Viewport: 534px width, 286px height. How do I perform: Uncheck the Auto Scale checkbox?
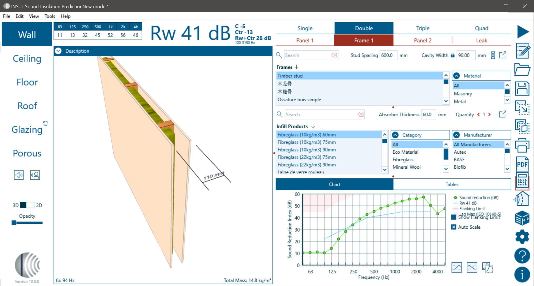tap(454, 227)
